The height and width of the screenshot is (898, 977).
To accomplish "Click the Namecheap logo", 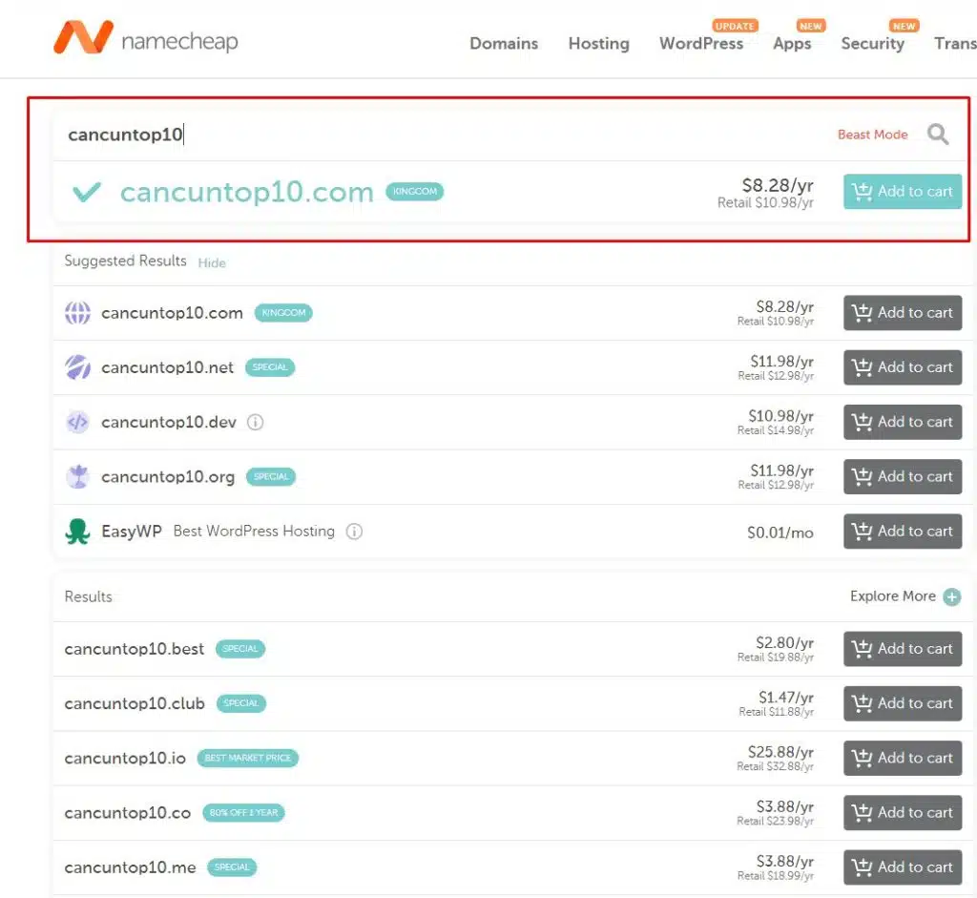I will pos(146,37).
